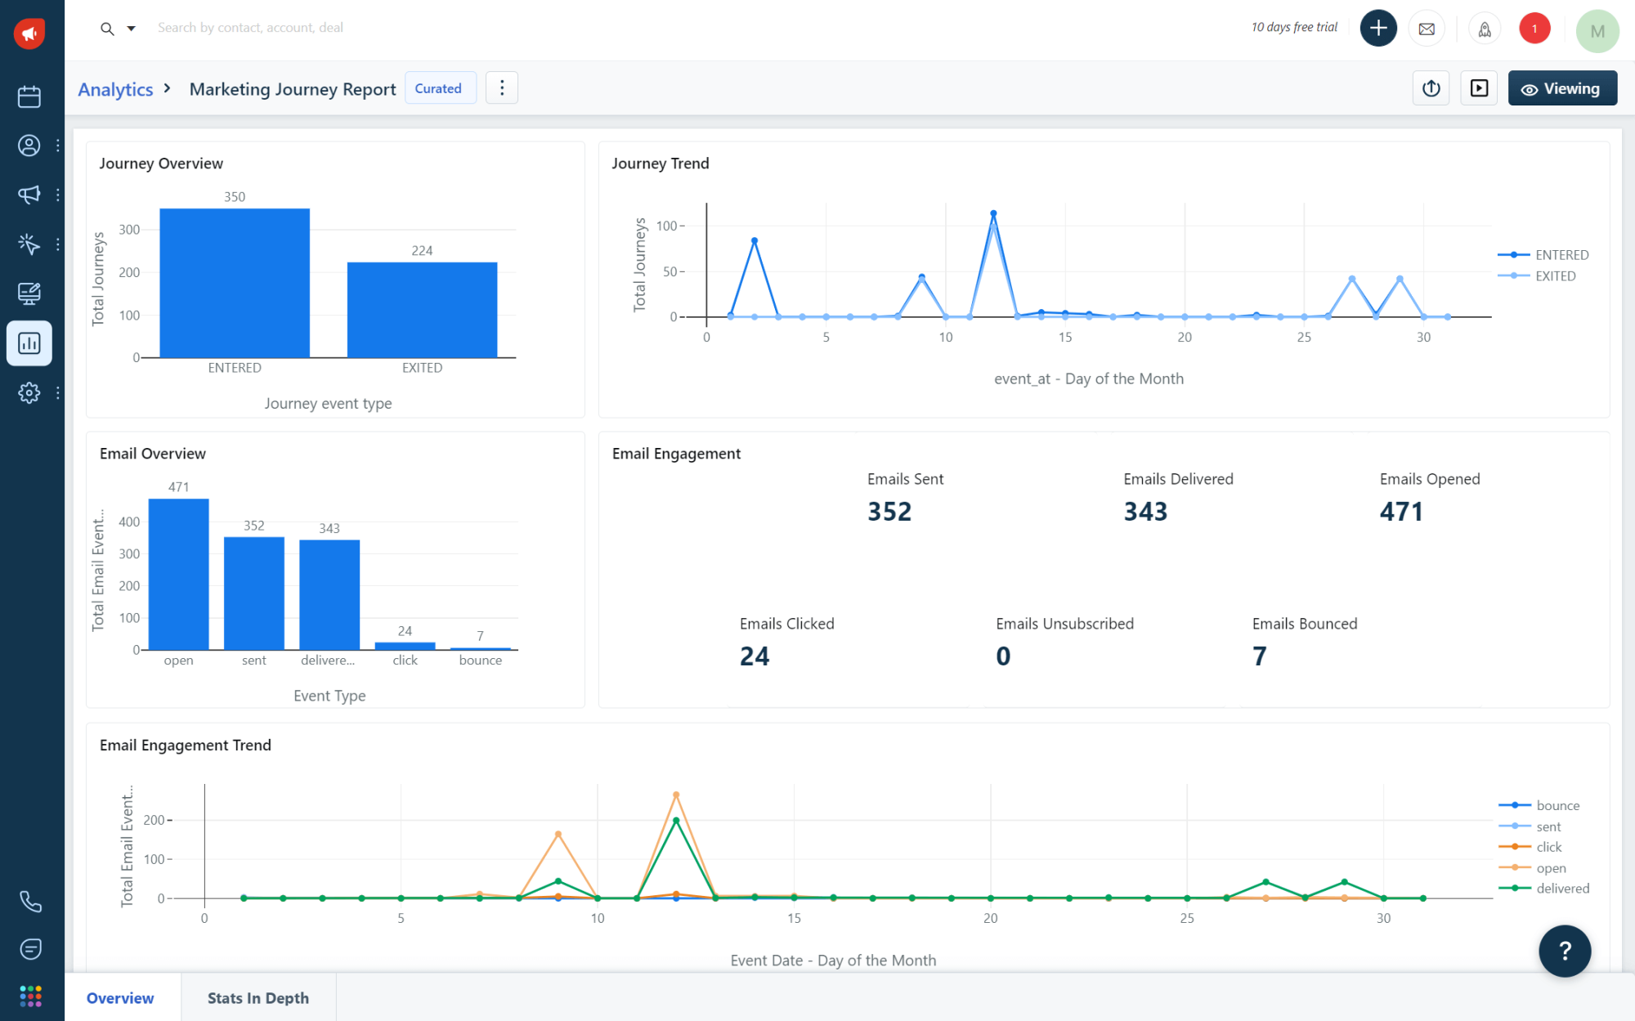Viewport: 1635px width, 1021px height.
Task: Switch to the Stats In Depth tab
Action: pyautogui.click(x=258, y=997)
